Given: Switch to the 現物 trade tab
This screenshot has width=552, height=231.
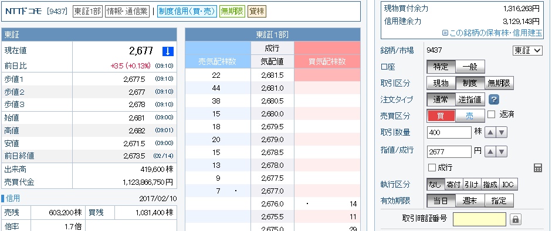Looking at the screenshot, I should pos(441,83).
